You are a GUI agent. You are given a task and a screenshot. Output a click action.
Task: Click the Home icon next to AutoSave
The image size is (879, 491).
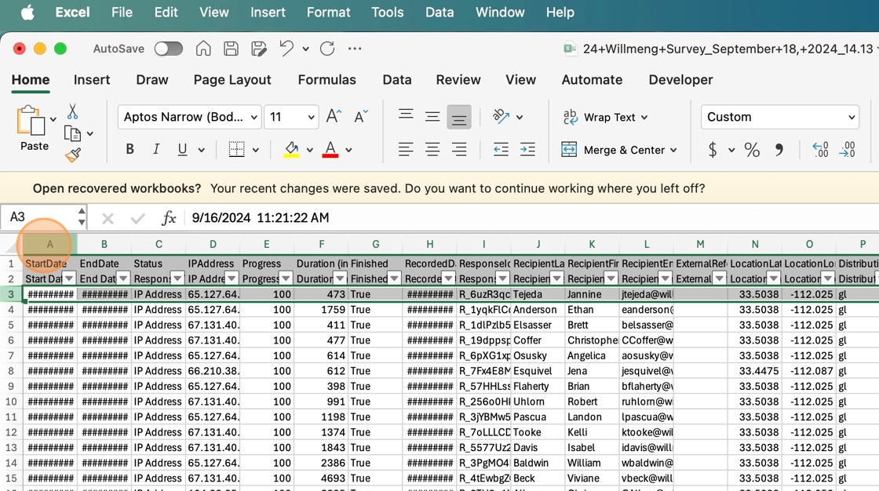[x=203, y=49]
